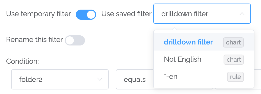Turn off the Use temporary filter switch
The width and height of the screenshot is (261, 94).
(86, 15)
